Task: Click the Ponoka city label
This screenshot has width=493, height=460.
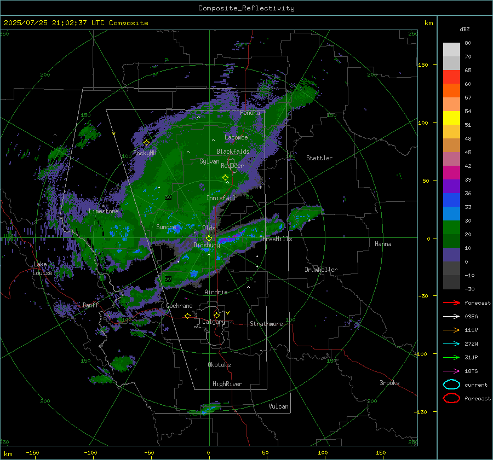Action: (250, 113)
